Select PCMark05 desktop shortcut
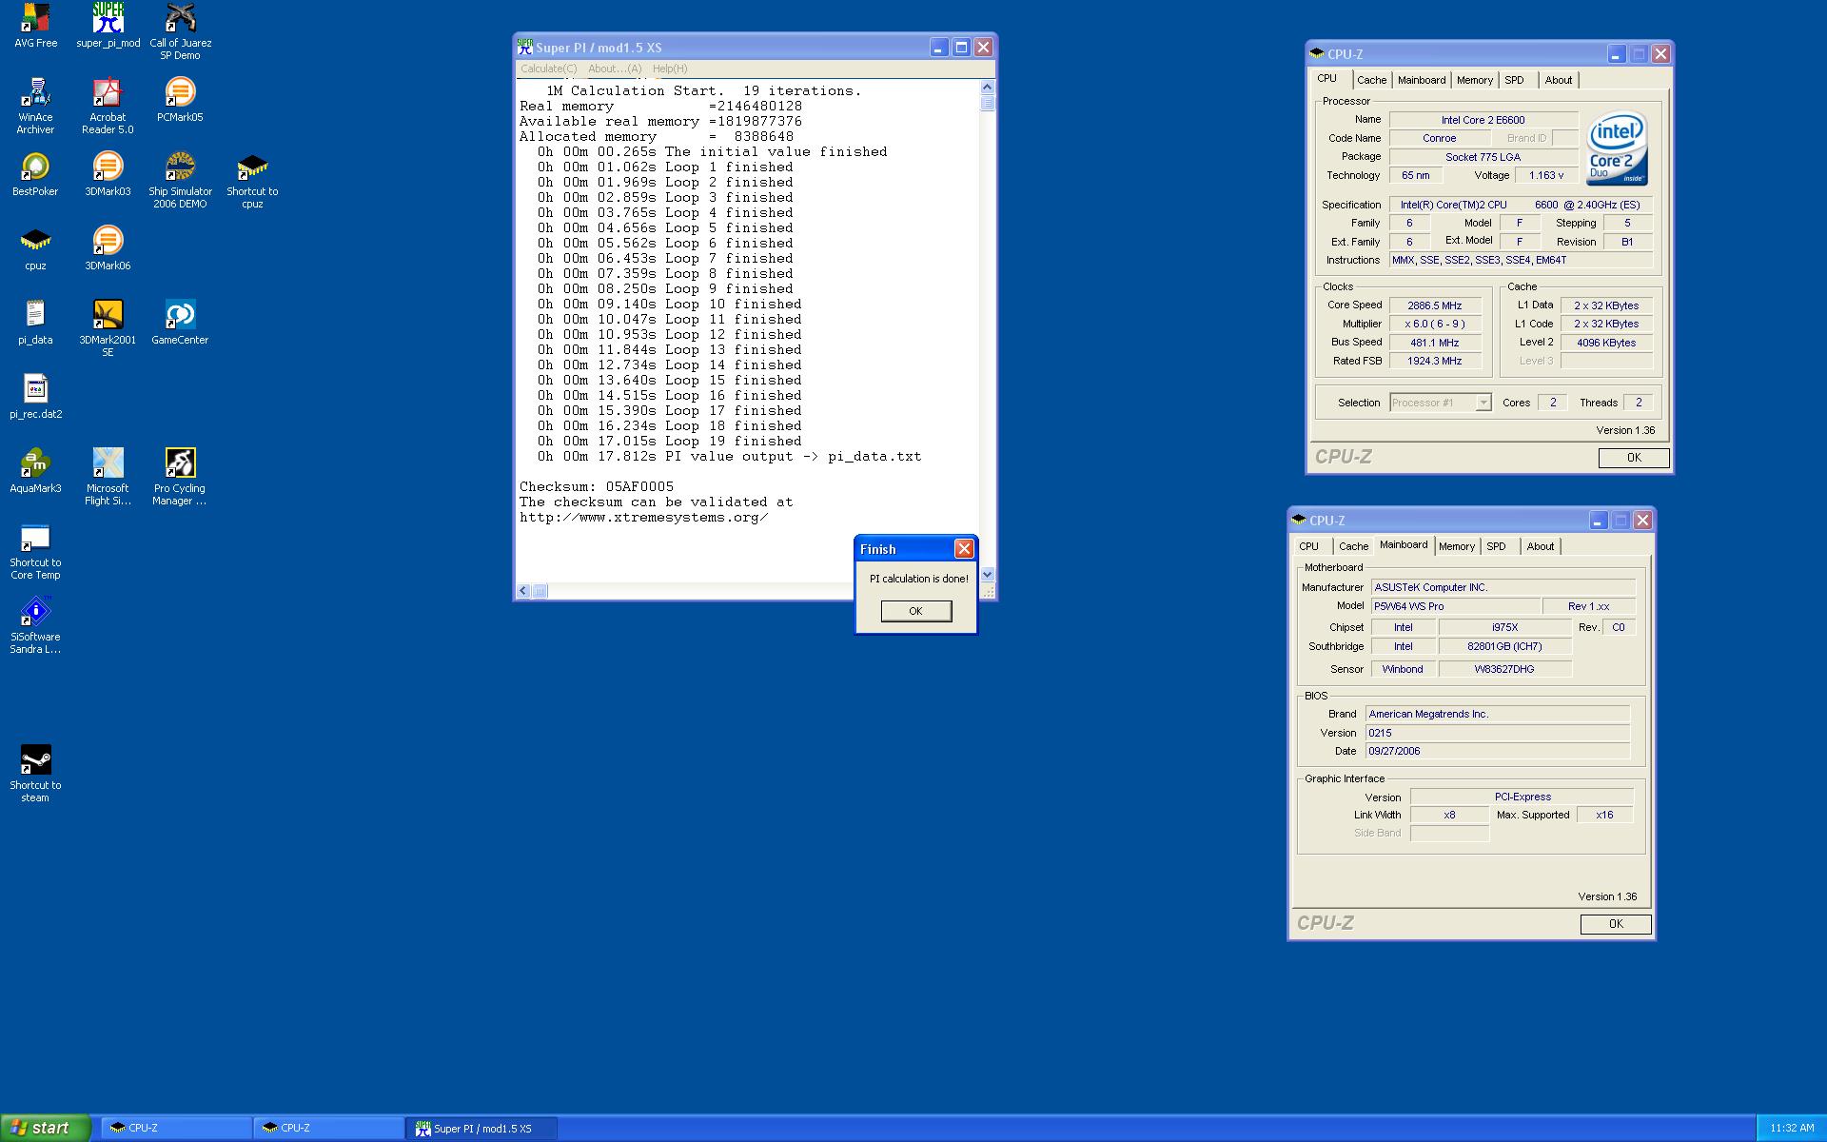 pos(180,100)
